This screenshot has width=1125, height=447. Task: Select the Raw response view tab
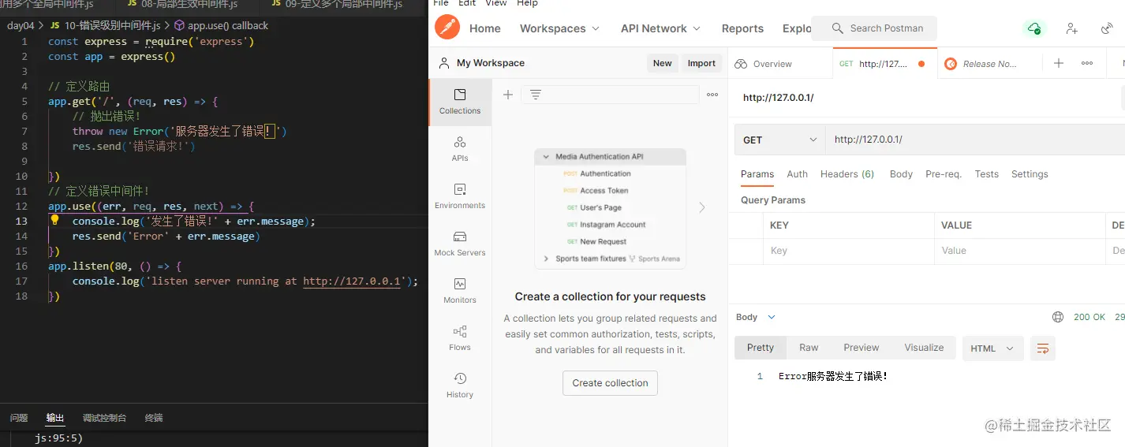click(809, 348)
